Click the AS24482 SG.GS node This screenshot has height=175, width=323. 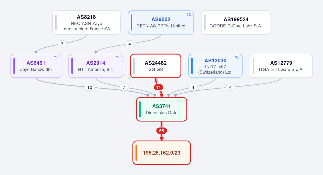pyautogui.click(x=156, y=66)
